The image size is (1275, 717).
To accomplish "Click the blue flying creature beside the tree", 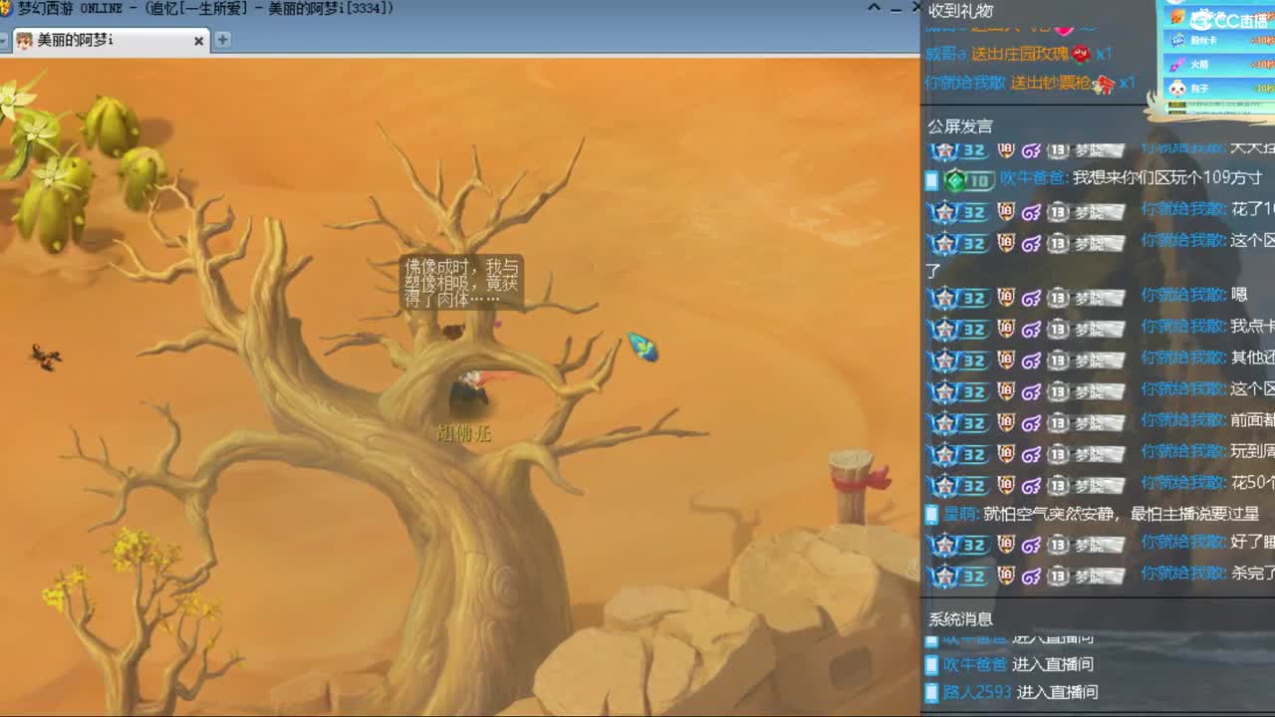I will (x=642, y=347).
